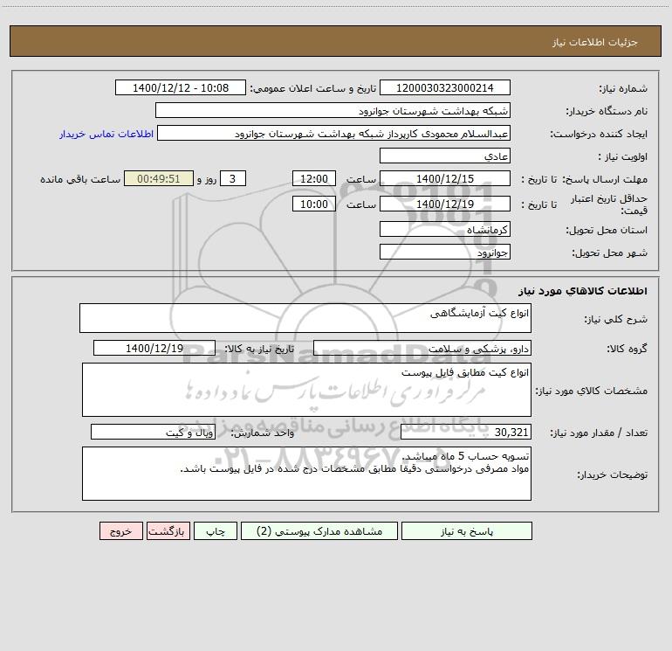
Task: Click label شهر محل تحویل
Action: [610, 253]
